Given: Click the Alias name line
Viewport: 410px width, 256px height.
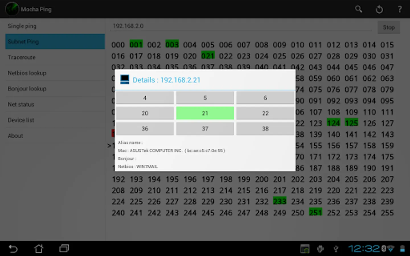Looking at the screenshot, I should 130,143.
